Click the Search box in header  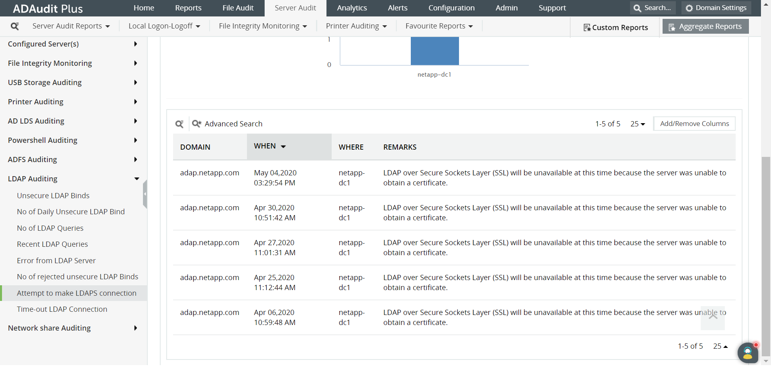tap(653, 8)
